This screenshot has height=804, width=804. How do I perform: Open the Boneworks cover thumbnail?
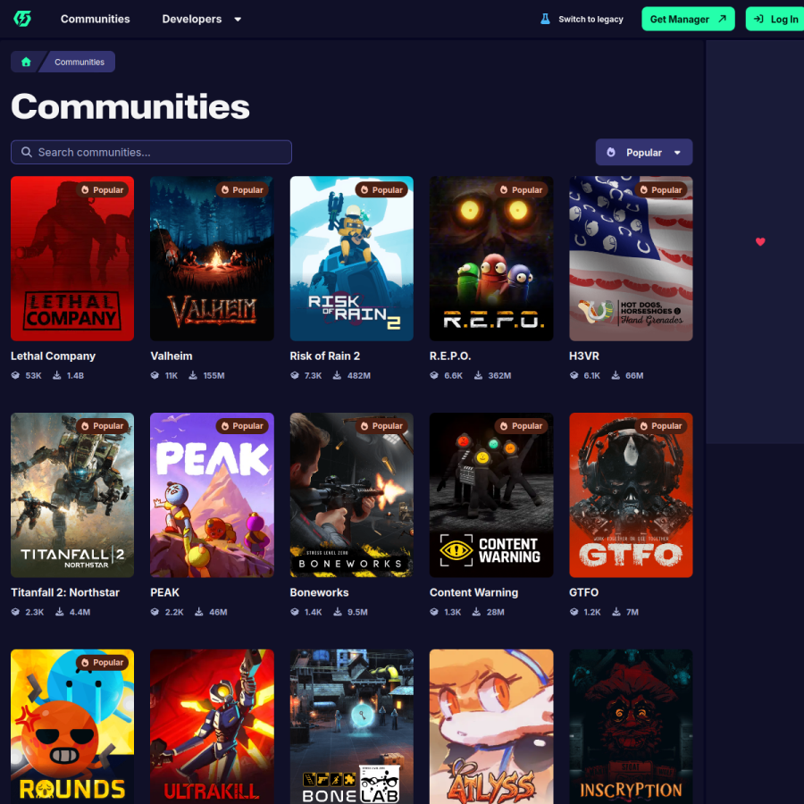click(351, 495)
